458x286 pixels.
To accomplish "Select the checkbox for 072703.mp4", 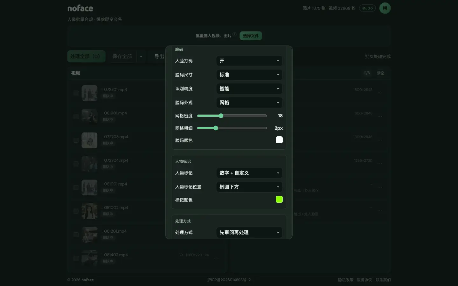I will point(76,140).
